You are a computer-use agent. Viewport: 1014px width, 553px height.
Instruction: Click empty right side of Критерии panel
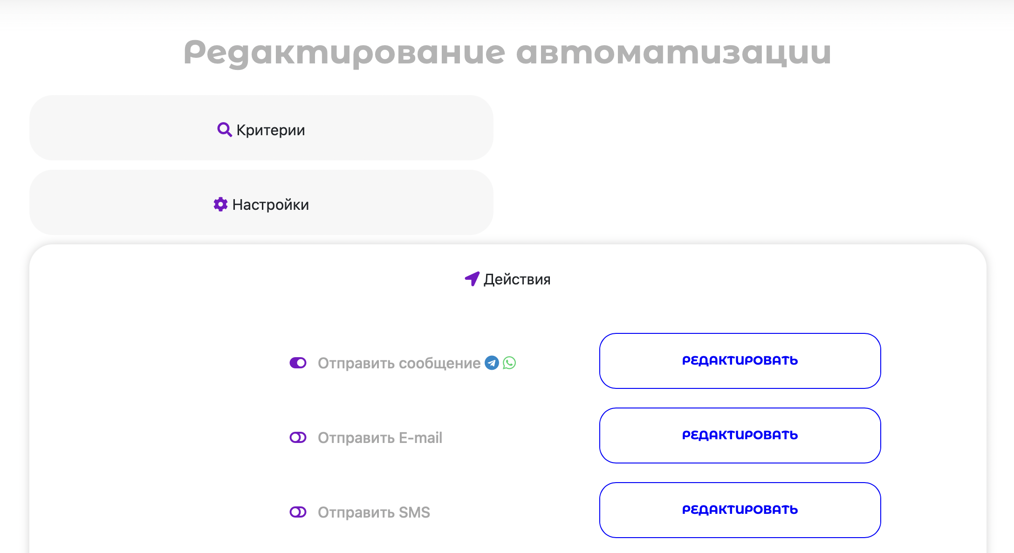419,128
